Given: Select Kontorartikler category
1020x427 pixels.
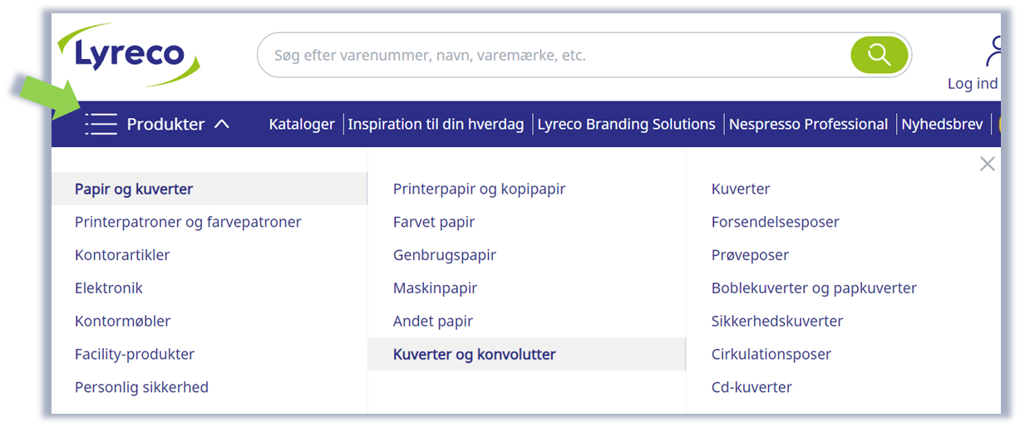Looking at the screenshot, I should coord(122,255).
